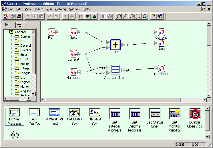213x148 pixels.
Task: Select the Display Message catalog function
Action: pyautogui.click(x=15, y=117)
